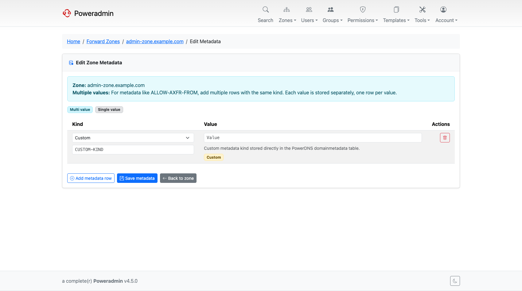Click the Templates copy icon
The height and width of the screenshot is (291, 522).
click(x=396, y=9)
